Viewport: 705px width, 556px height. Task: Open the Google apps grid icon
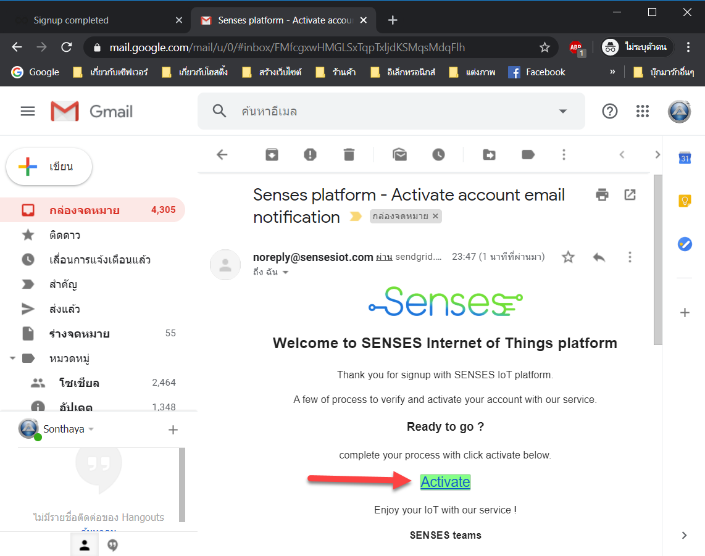click(x=643, y=111)
